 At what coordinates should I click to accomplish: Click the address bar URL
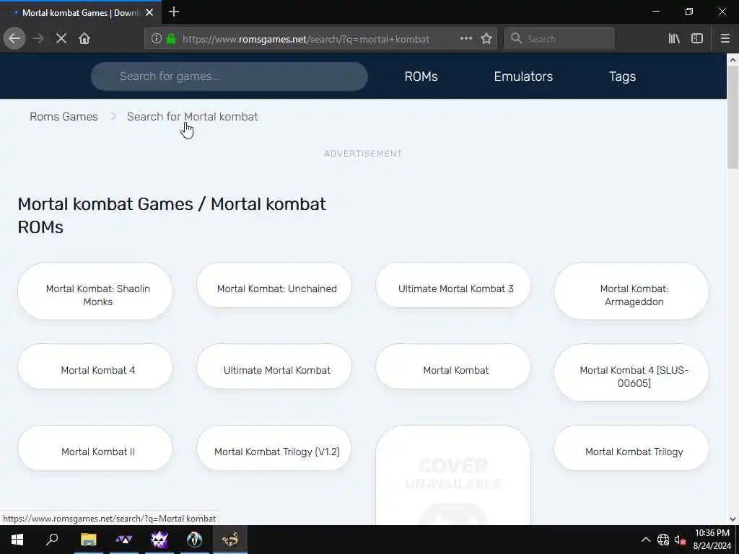pyautogui.click(x=305, y=39)
